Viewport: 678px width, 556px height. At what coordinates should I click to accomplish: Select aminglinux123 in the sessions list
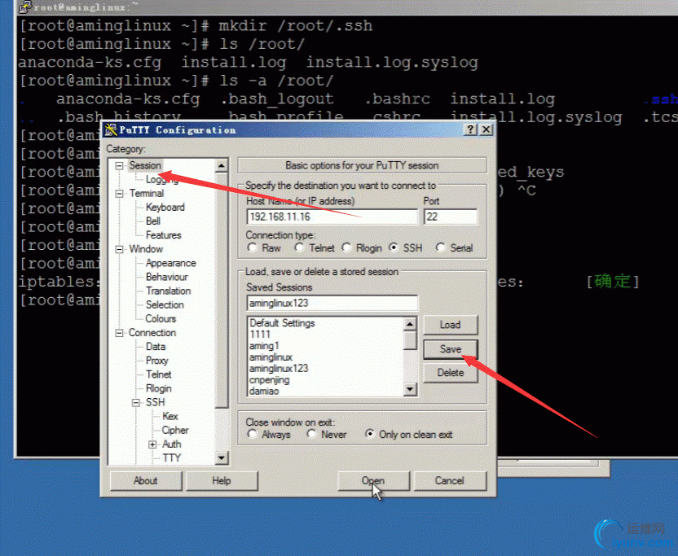point(279,369)
